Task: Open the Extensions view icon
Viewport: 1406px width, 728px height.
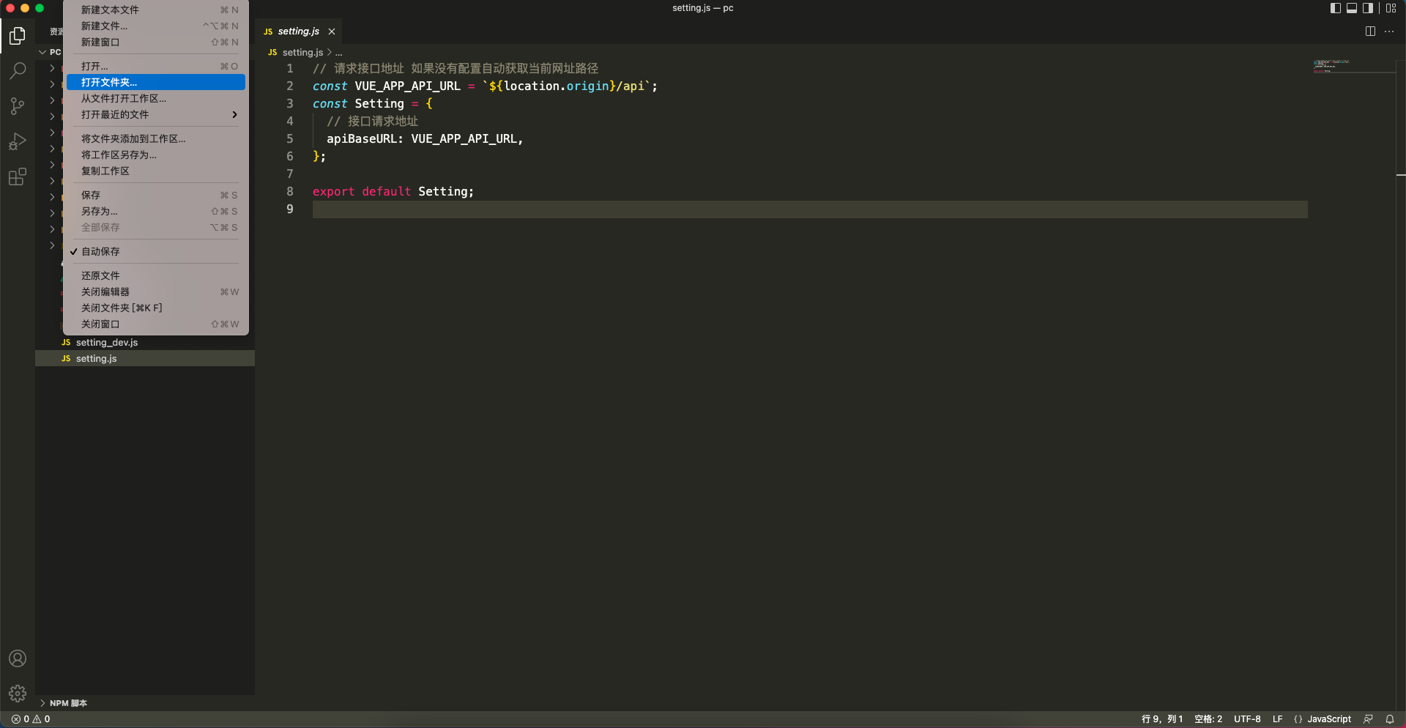Action: [x=18, y=177]
